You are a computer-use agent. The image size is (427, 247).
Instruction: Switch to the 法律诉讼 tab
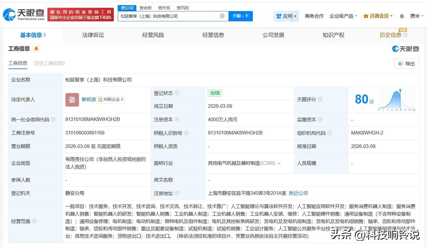coord(93,35)
